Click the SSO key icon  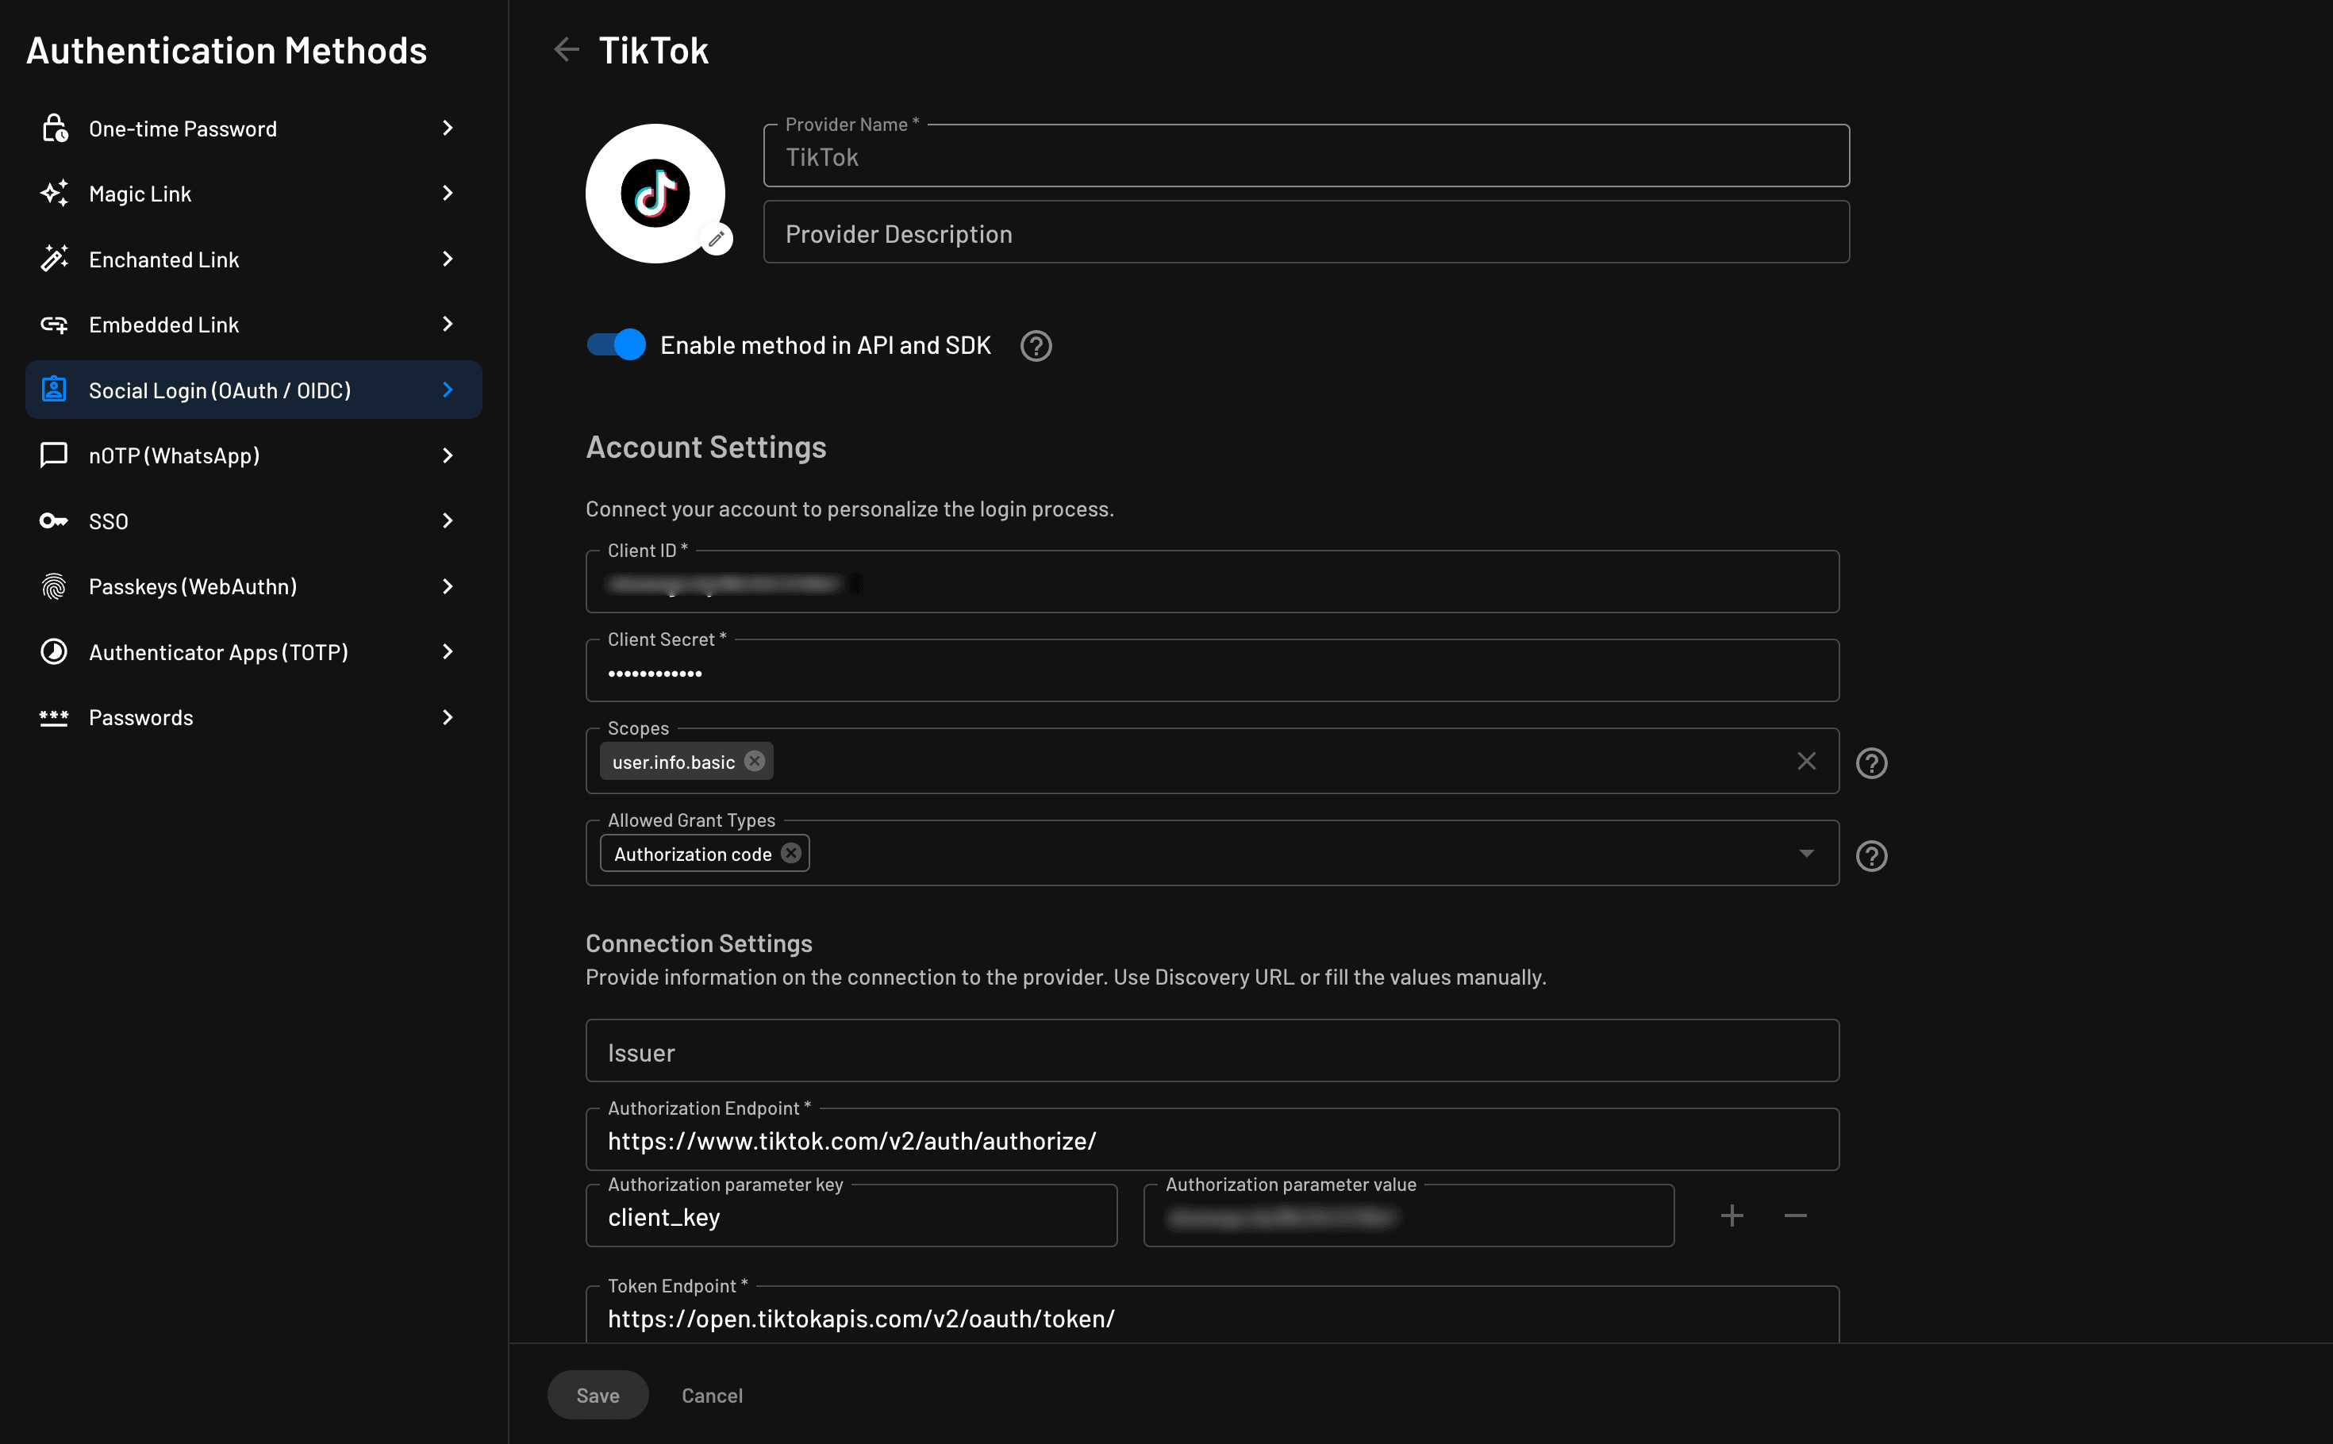[x=55, y=520]
